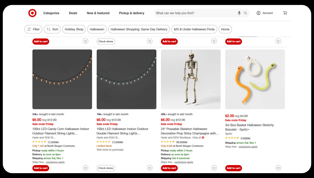The height and width of the screenshot is (178, 314).
Task: Open the Pickup & delivery menu
Action: 131,13
